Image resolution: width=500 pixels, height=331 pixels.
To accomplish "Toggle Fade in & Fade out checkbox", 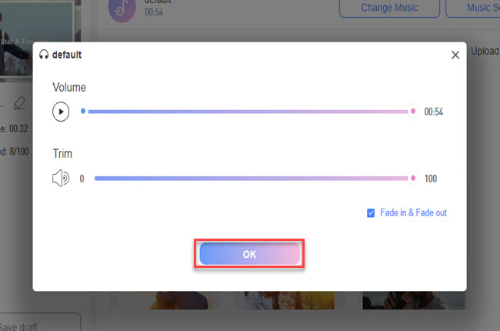I will (372, 212).
